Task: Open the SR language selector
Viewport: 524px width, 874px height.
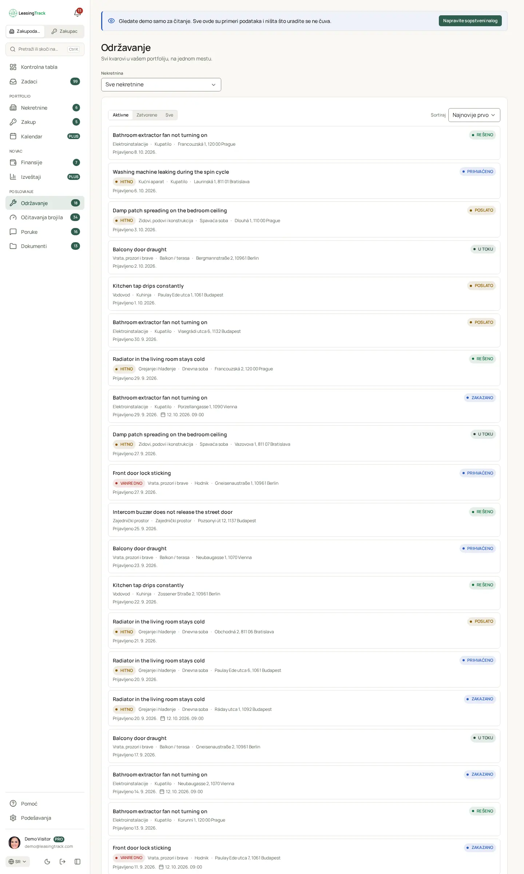Action: 18,862
